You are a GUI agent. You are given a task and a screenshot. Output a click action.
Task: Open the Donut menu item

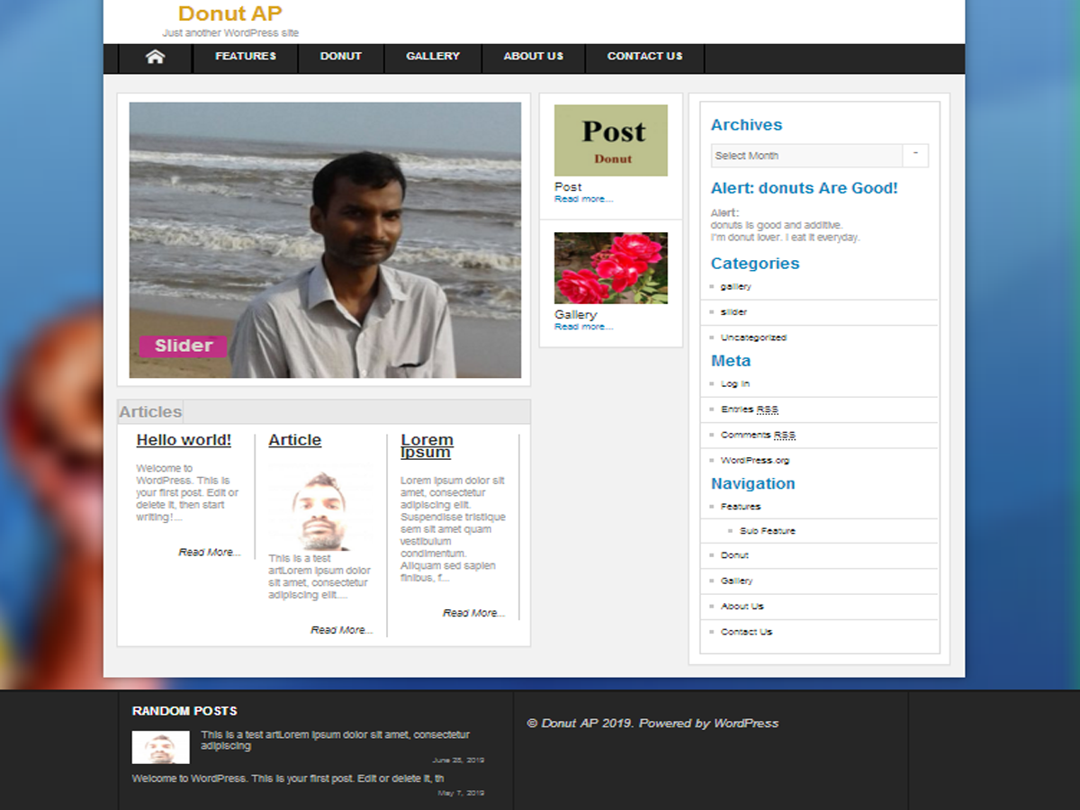pos(340,56)
